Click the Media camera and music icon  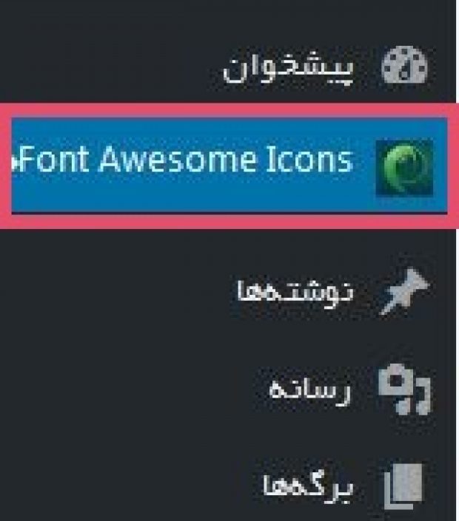coord(405,389)
